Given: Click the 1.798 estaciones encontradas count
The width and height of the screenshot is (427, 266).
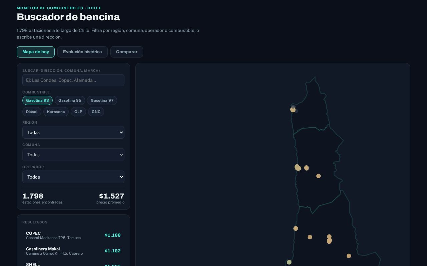Looking at the screenshot, I should click(x=33, y=196).
